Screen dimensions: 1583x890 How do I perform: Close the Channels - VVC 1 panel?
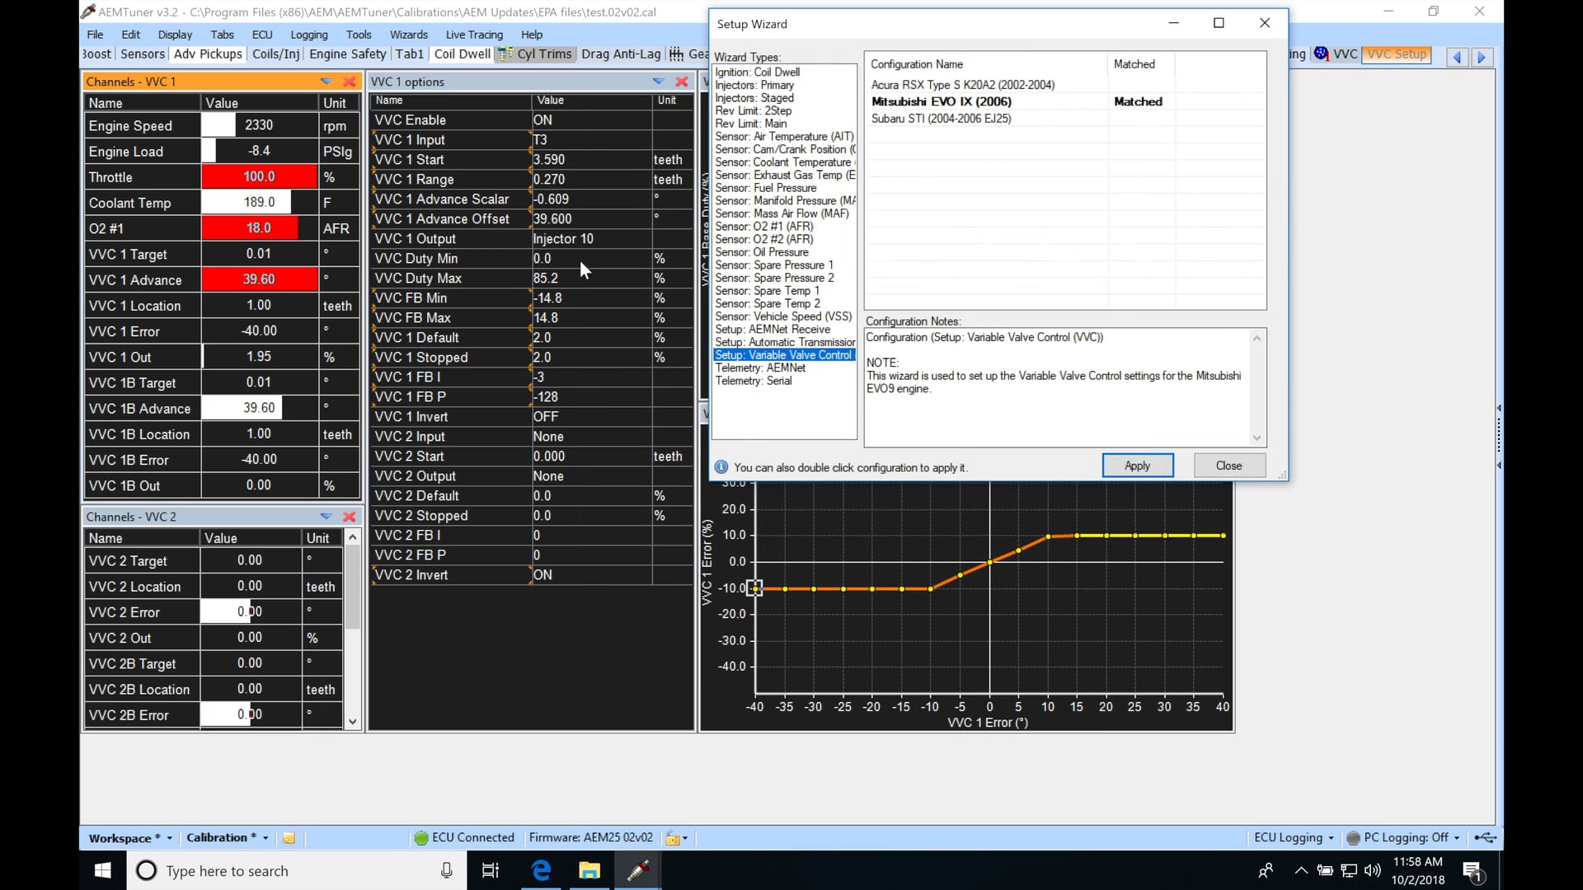pos(350,82)
